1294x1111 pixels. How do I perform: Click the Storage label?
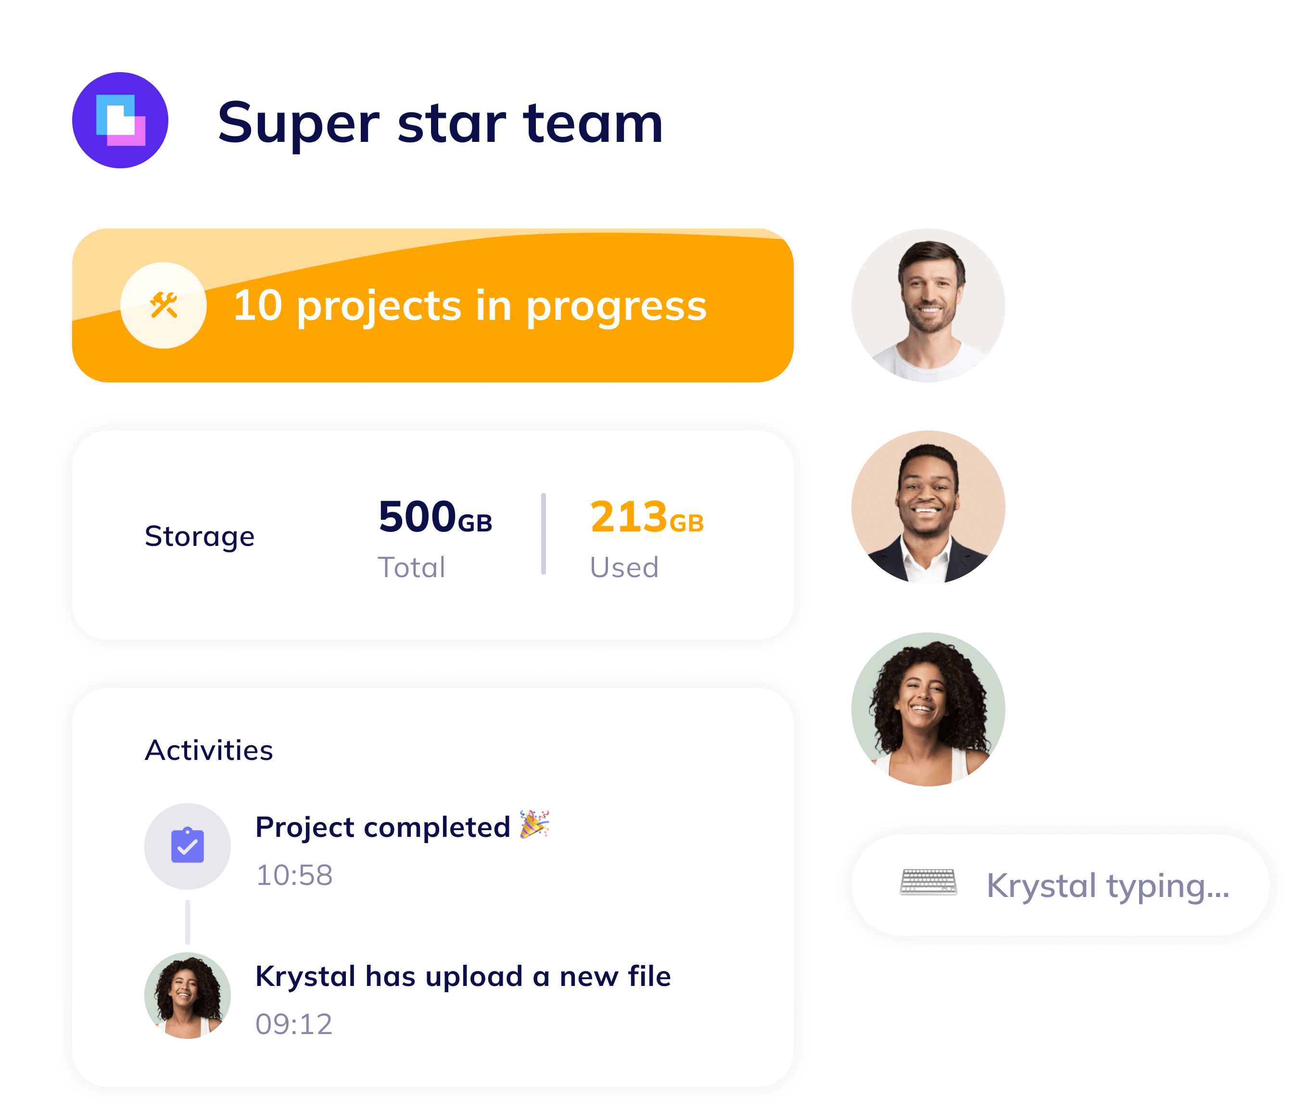point(200,536)
